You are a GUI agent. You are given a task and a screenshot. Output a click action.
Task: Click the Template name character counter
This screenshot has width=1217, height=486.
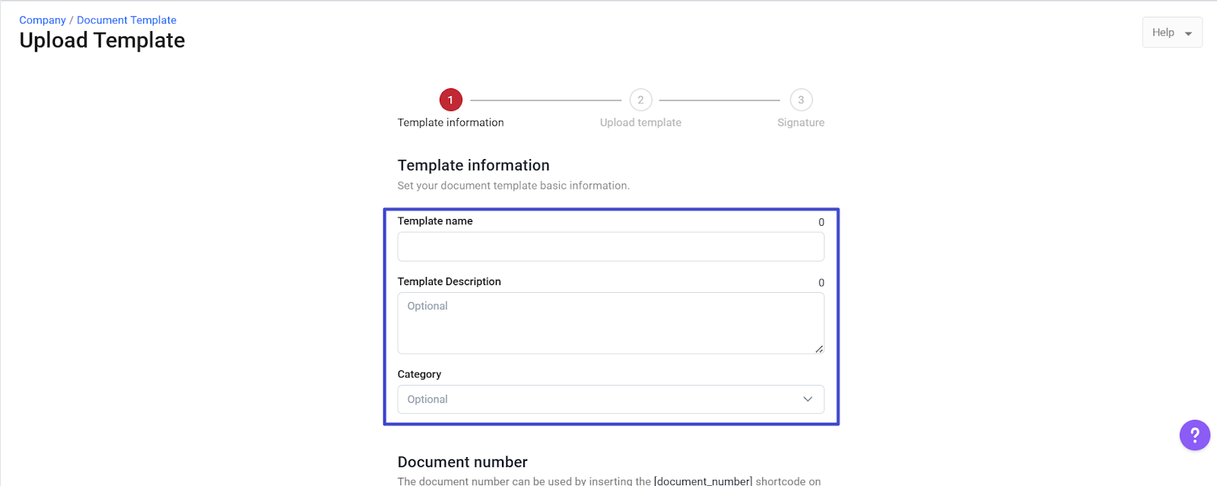click(821, 222)
